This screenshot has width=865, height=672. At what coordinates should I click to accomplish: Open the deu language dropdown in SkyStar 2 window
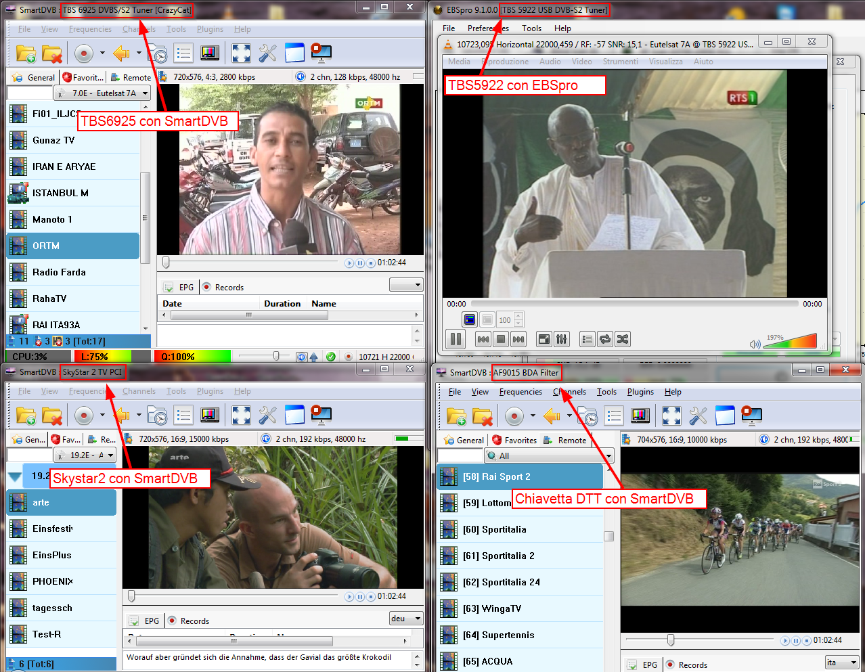point(406,619)
